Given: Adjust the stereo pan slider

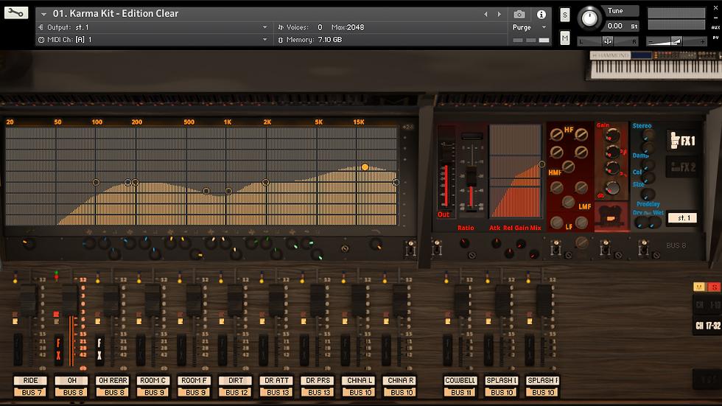Looking at the screenshot, I should 608,41.
